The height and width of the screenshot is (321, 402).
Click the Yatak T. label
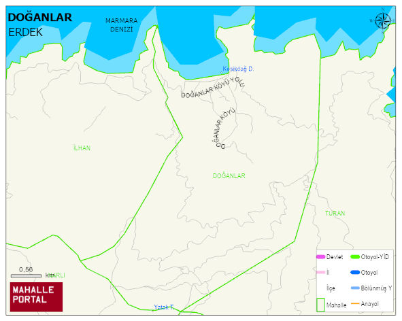(164, 307)
